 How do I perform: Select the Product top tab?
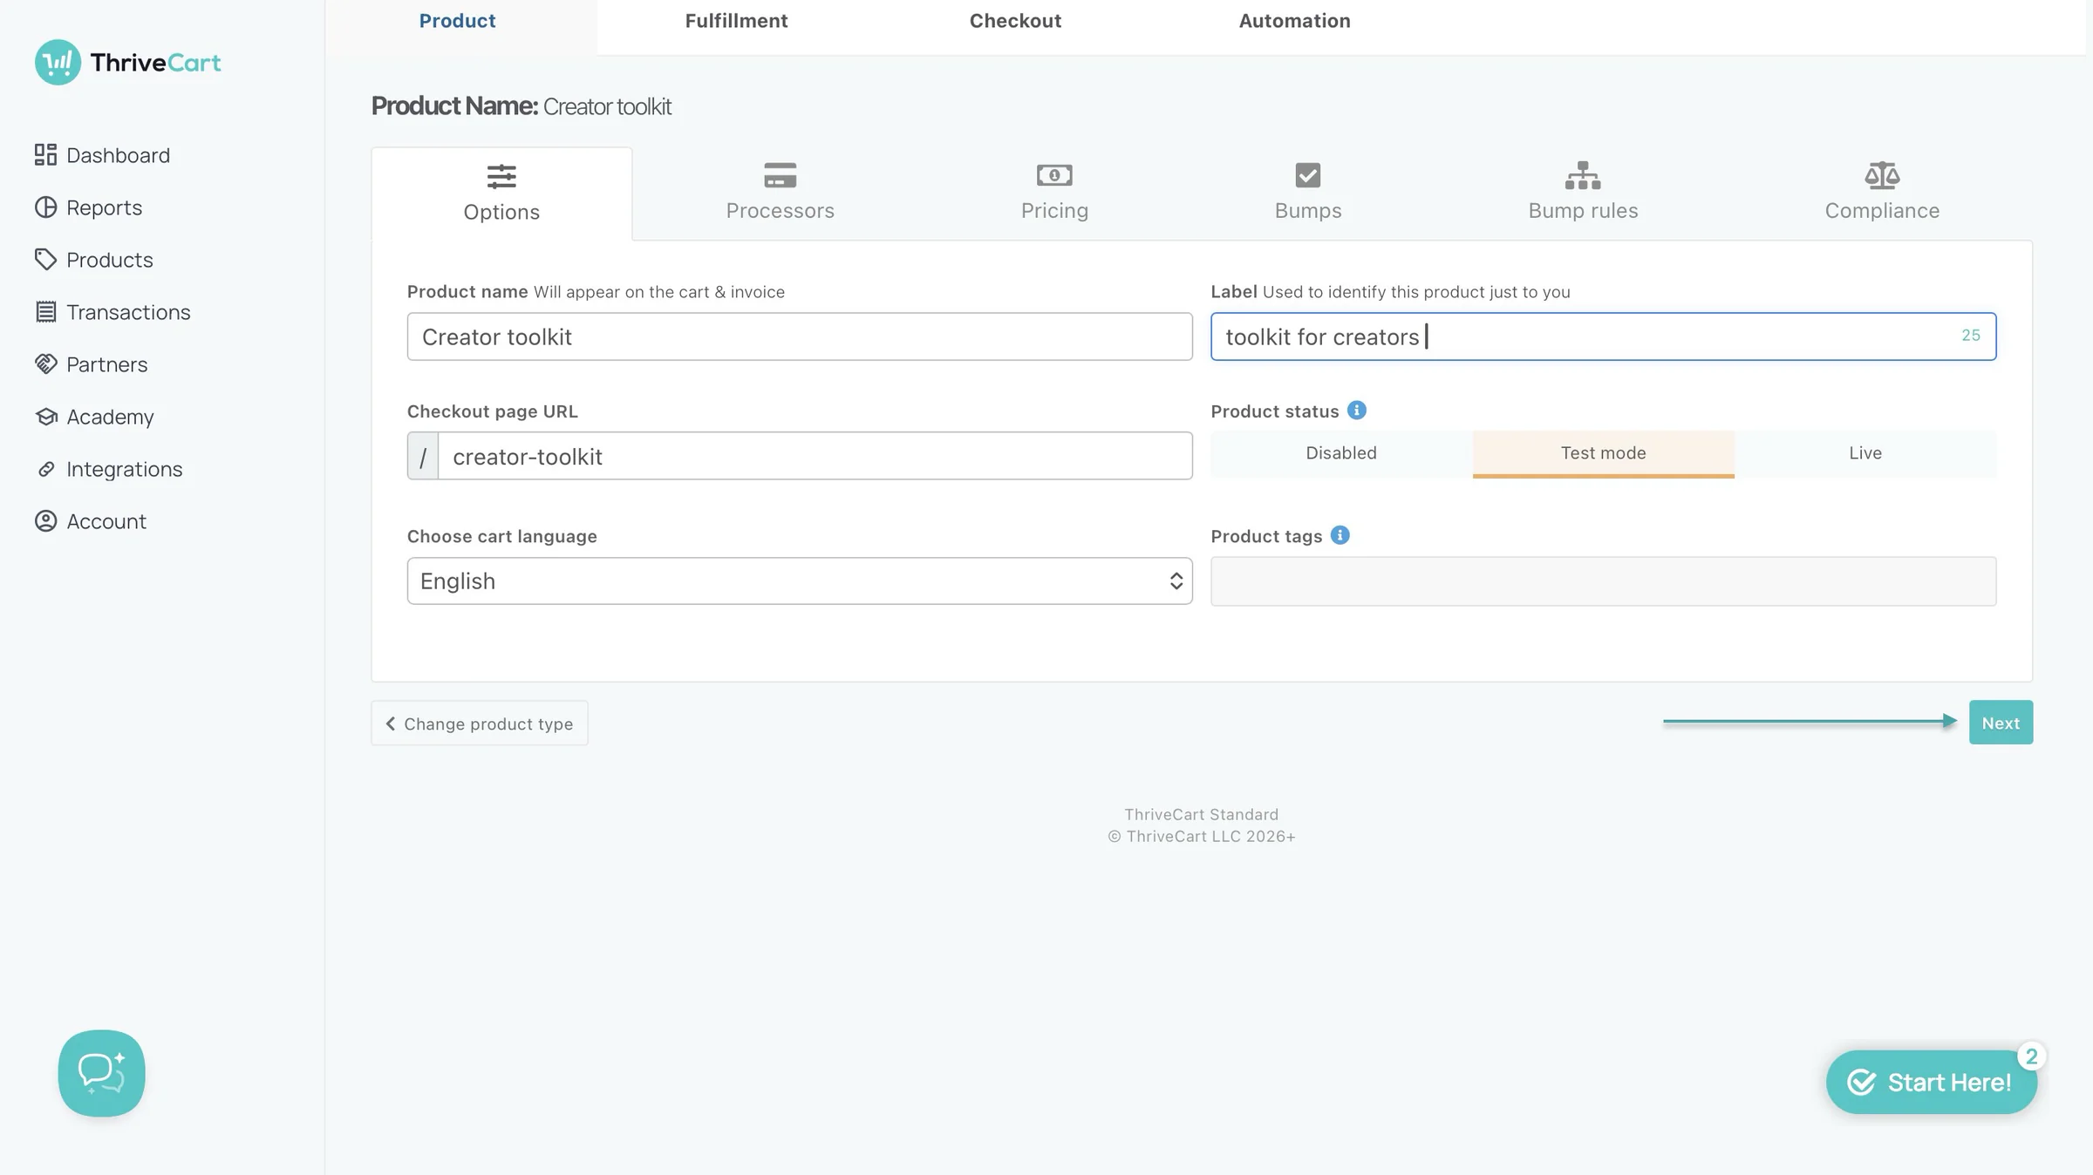tap(457, 21)
